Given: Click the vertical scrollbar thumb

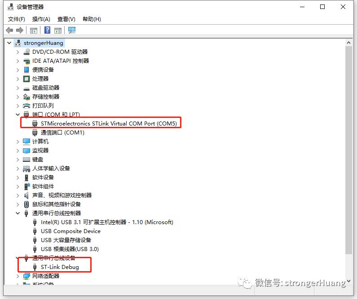Looking at the screenshot, I should (x=348, y=150).
